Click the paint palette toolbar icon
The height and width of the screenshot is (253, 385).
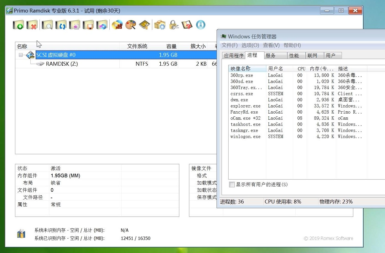[x=131, y=25]
